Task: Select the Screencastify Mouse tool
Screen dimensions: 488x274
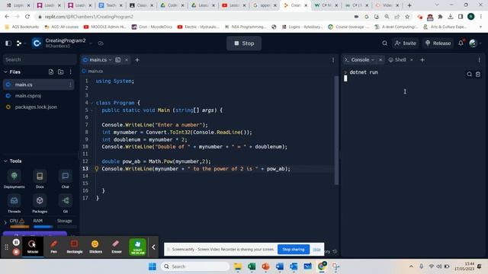Action: (x=32, y=247)
